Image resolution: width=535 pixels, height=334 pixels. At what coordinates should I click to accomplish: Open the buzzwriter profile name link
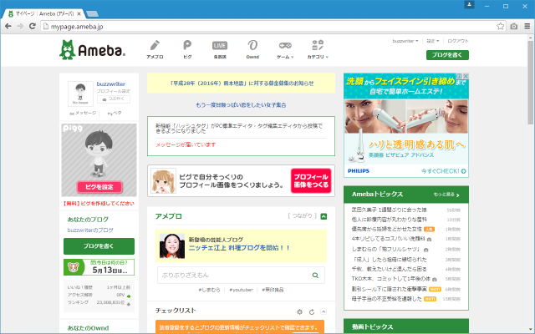(111, 83)
